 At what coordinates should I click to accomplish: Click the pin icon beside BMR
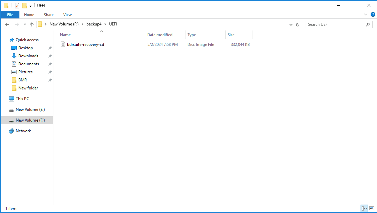coord(50,80)
